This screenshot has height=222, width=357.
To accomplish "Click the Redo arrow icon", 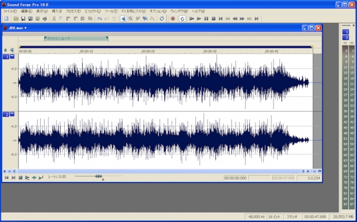I will 107,18.
